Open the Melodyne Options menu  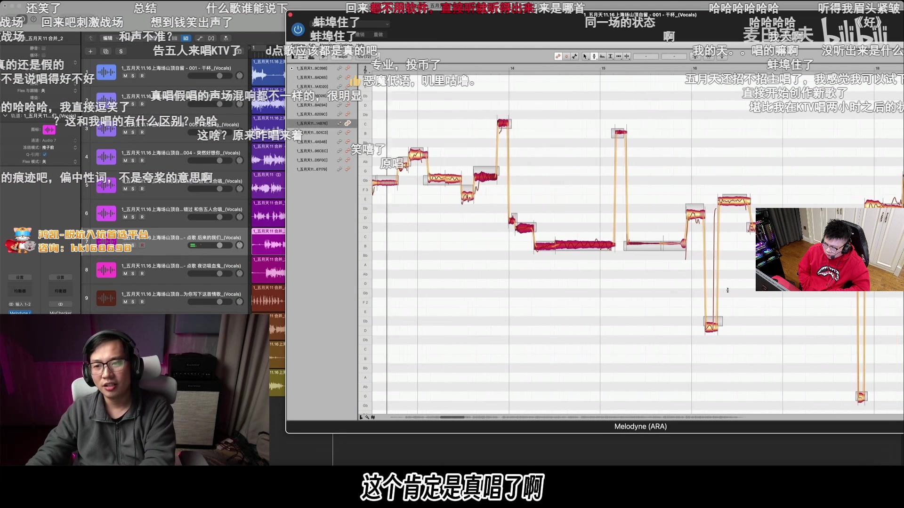pyautogui.click(x=346, y=45)
